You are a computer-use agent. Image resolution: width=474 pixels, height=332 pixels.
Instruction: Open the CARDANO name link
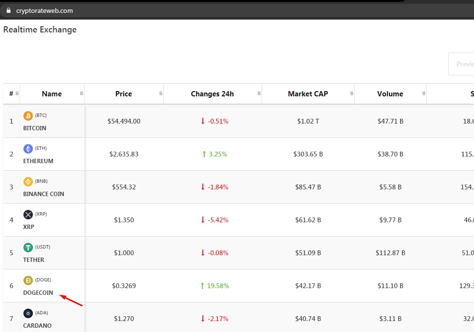[x=37, y=326]
